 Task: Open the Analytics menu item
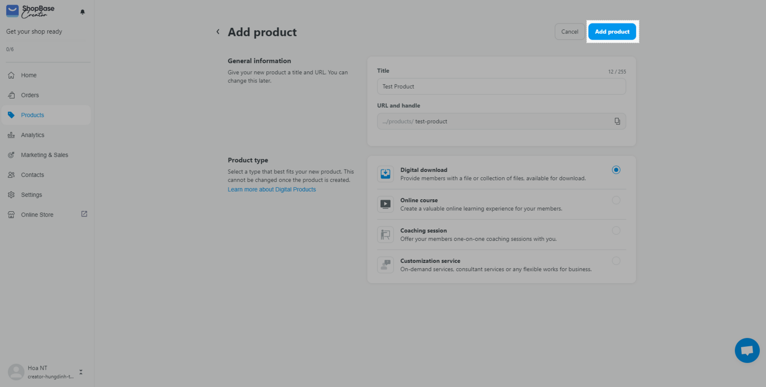pos(46,135)
